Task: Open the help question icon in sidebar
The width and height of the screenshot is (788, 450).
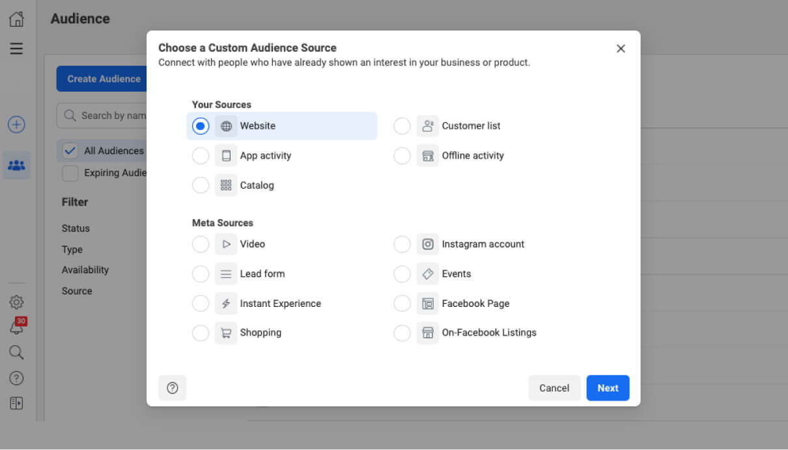Action: click(16, 378)
